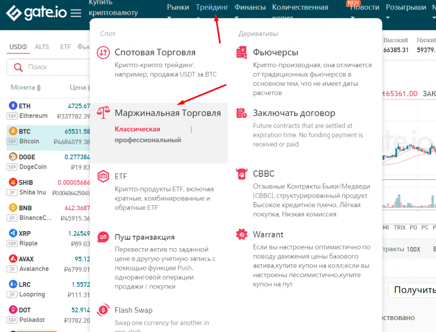Click the Push transaction icon
The height and width of the screenshot is (332, 436).
pyautogui.click(x=103, y=237)
